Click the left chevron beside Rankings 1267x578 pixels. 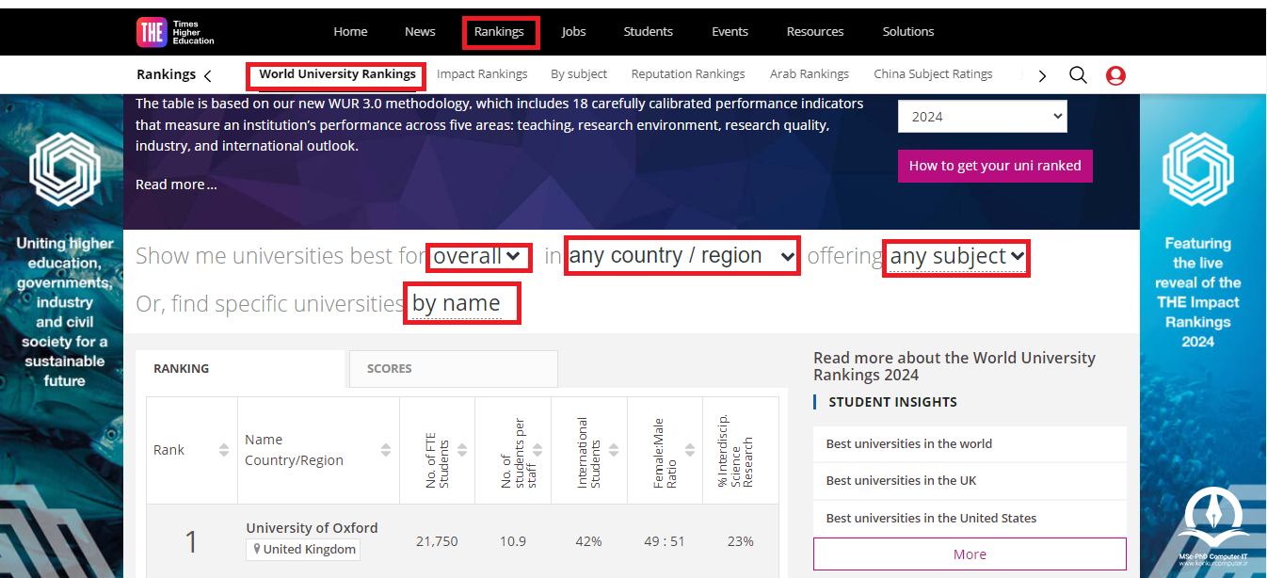[207, 75]
